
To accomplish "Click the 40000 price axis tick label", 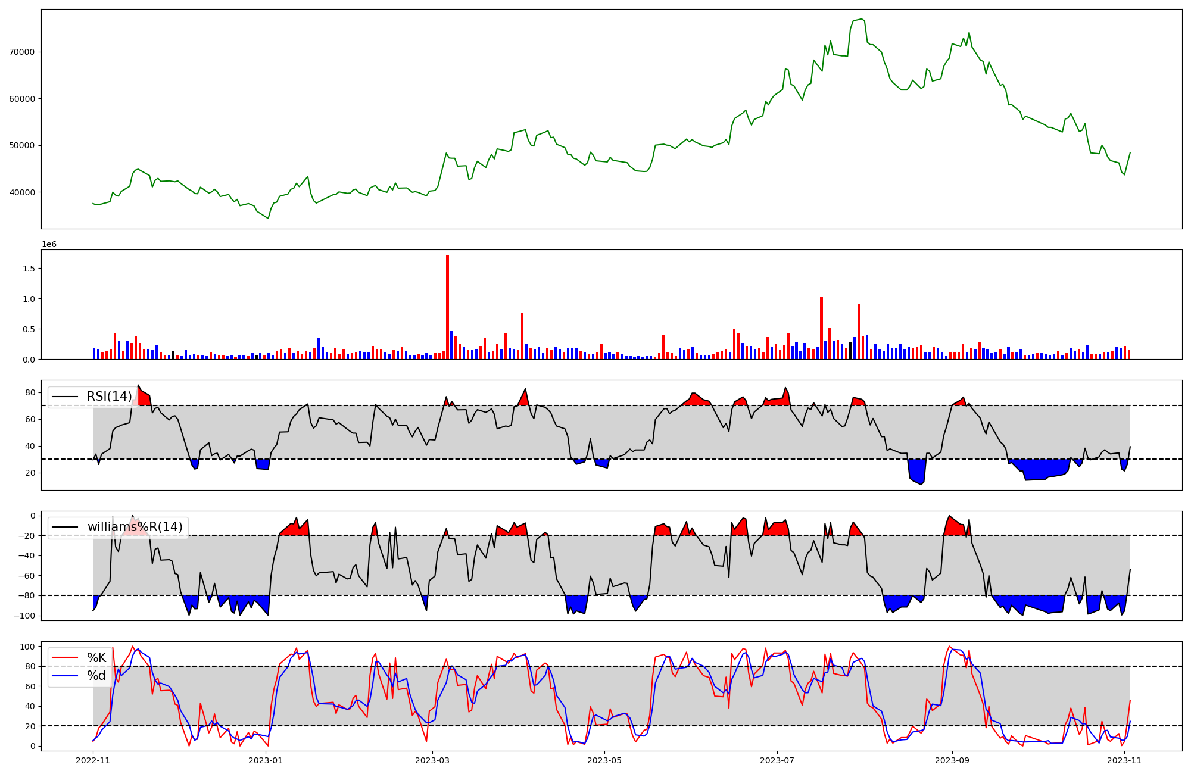I will [21, 192].
